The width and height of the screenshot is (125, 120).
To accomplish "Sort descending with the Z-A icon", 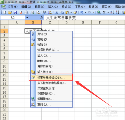I will (117, 12).
